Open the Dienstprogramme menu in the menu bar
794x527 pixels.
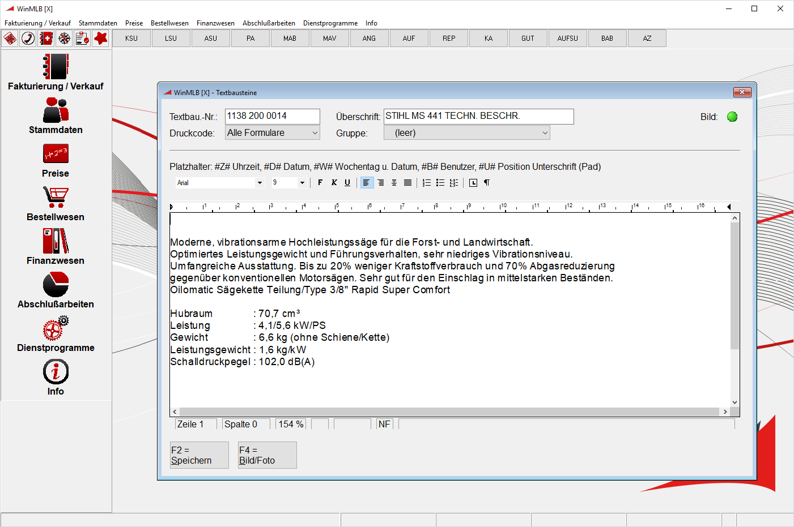(330, 23)
